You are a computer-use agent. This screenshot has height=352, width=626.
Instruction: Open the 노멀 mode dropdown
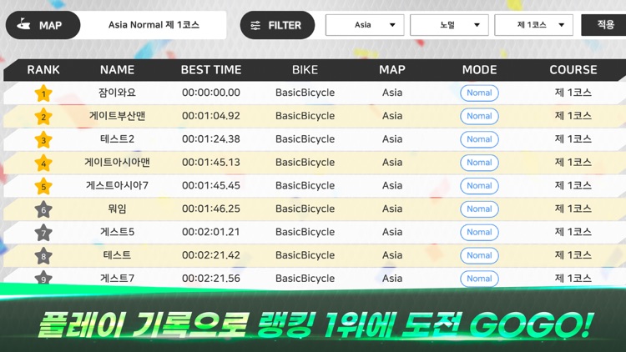pos(449,25)
